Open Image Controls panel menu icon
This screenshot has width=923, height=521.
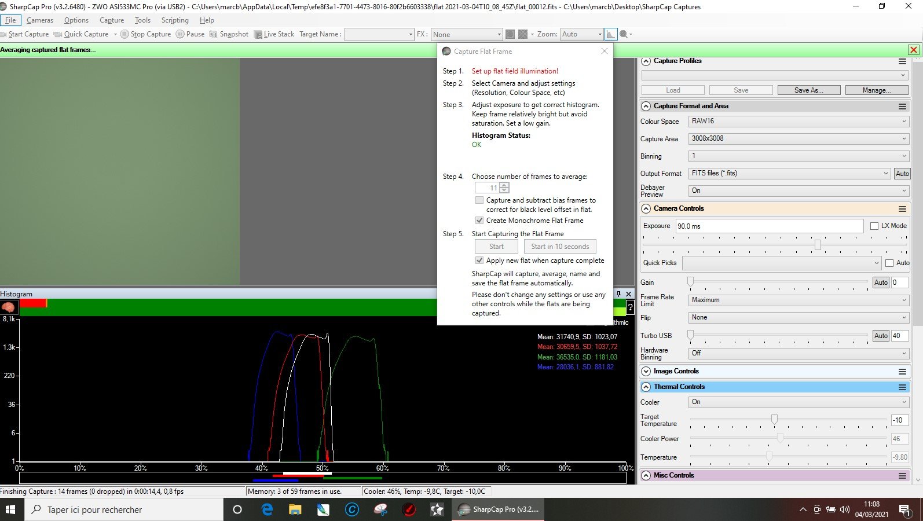coord(902,372)
